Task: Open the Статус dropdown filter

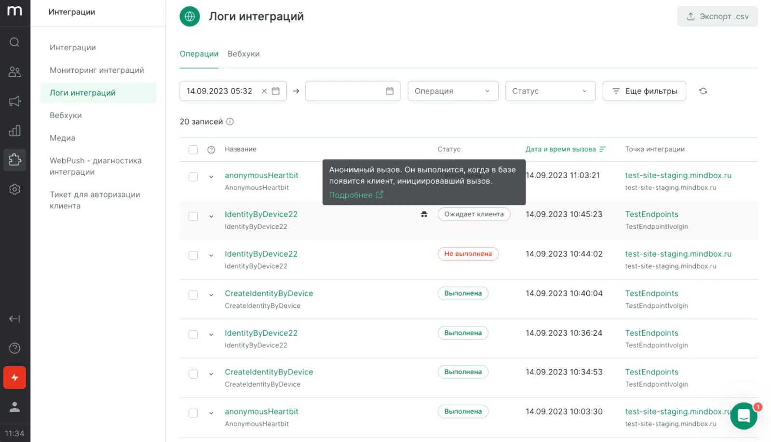Action: pos(550,91)
